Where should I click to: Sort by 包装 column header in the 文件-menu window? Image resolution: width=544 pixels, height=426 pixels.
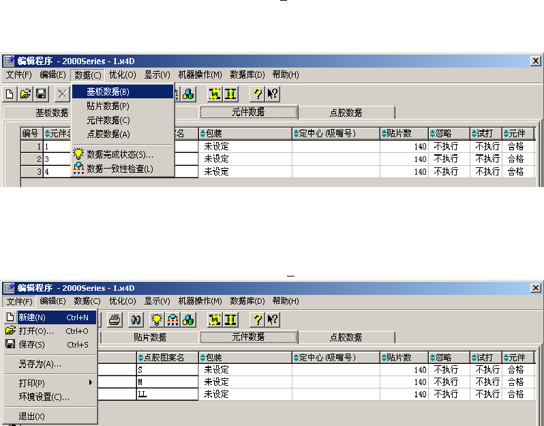[245, 358]
